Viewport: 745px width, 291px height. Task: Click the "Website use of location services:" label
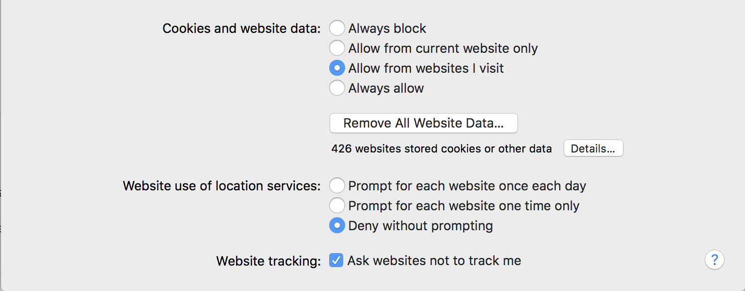pyautogui.click(x=222, y=186)
